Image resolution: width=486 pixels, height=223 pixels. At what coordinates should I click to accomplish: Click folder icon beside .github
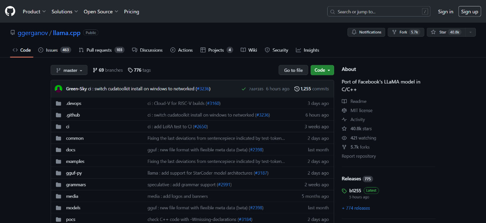[x=58, y=115]
